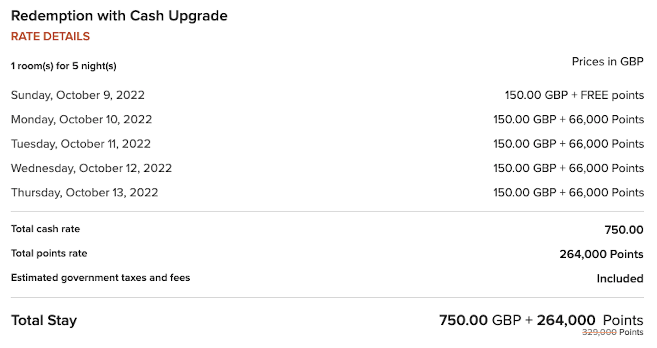Image resolution: width=657 pixels, height=348 pixels.
Task: Click the struck-through 329,000 Points amount
Action: (612, 332)
